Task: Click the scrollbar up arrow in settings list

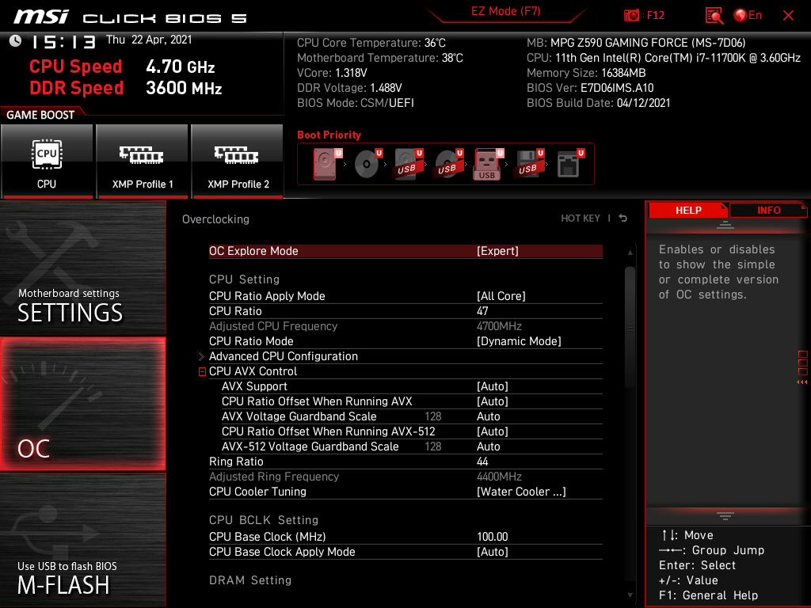Action: (x=630, y=253)
